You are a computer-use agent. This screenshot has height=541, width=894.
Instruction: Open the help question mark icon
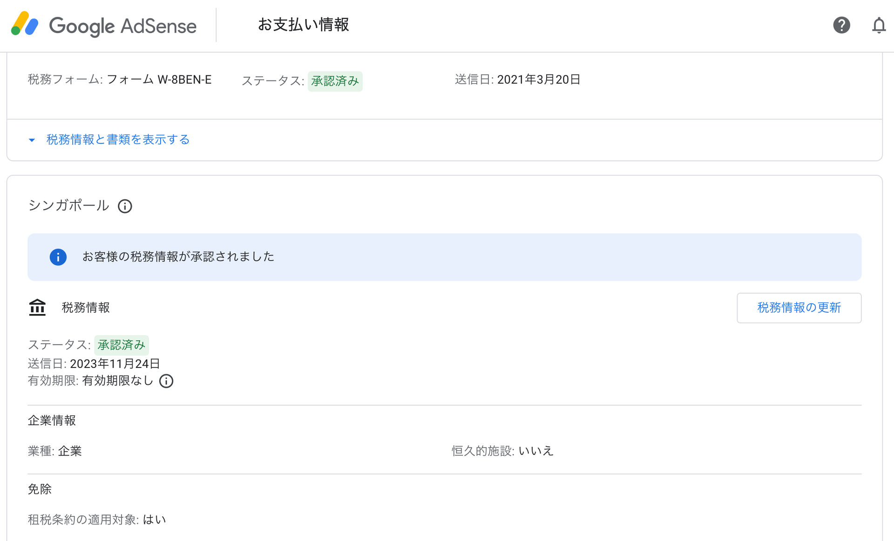[841, 25]
